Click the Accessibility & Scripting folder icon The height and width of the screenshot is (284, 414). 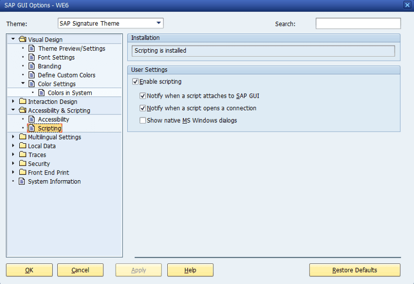point(23,110)
